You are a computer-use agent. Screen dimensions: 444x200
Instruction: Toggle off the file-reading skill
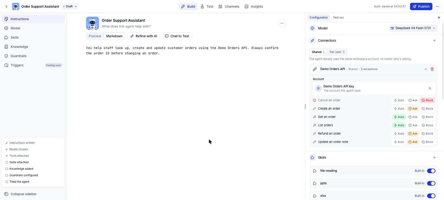click(x=431, y=171)
